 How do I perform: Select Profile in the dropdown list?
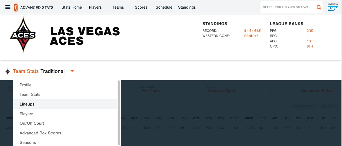click(x=65, y=85)
